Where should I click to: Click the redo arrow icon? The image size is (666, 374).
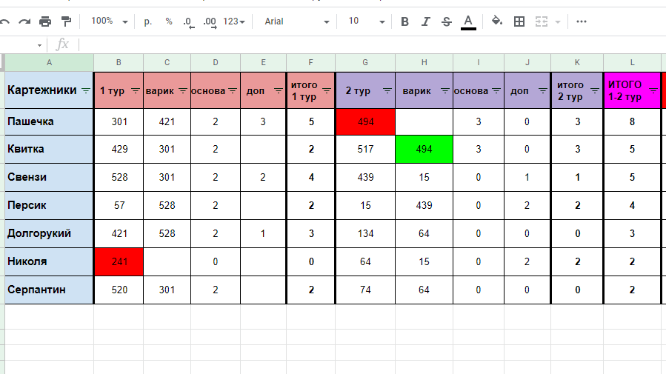click(24, 21)
